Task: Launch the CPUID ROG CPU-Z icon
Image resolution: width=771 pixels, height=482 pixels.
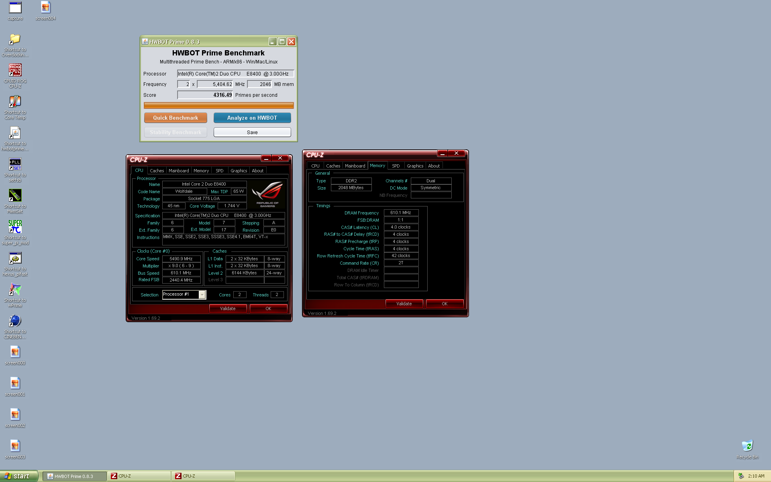Action: click(x=15, y=76)
